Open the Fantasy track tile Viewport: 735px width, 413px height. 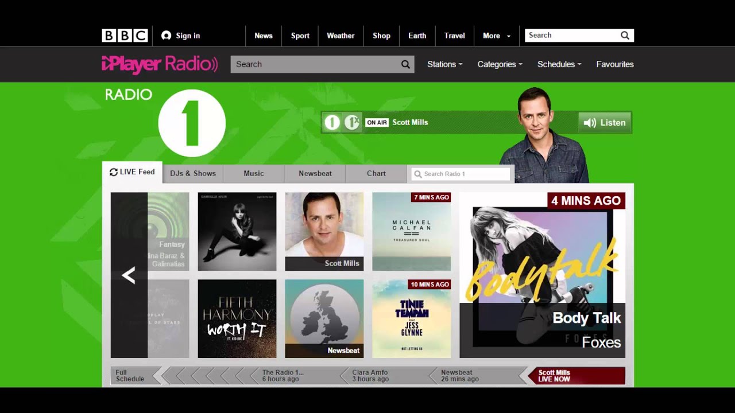tap(168, 231)
